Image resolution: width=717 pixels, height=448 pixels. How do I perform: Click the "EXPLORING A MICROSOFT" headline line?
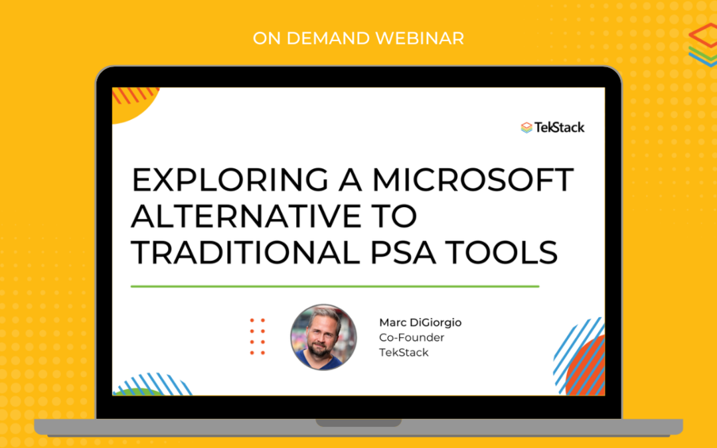(x=352, y=181)
